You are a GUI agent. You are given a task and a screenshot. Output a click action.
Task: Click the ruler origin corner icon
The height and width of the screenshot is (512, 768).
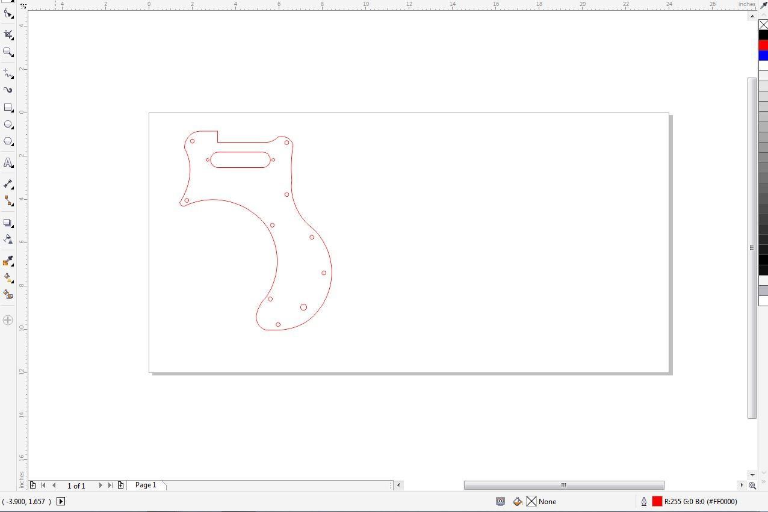(x=23, y=5)
